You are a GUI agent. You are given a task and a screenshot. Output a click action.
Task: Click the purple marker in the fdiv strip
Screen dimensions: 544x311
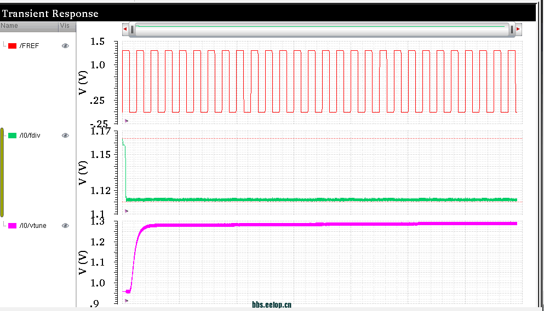click(127, 211)
